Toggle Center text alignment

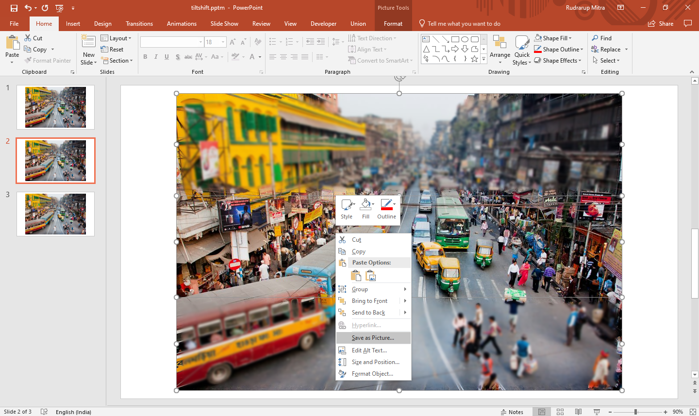(283, 57)
